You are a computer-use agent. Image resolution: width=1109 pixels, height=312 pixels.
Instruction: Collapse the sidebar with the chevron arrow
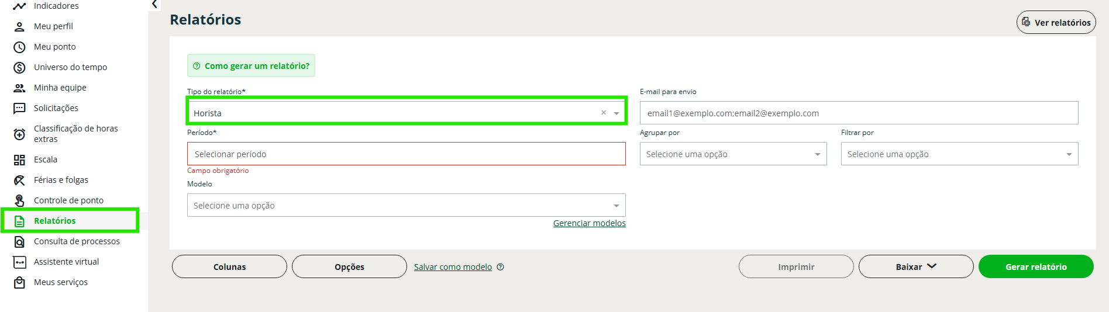pos(154,5)
